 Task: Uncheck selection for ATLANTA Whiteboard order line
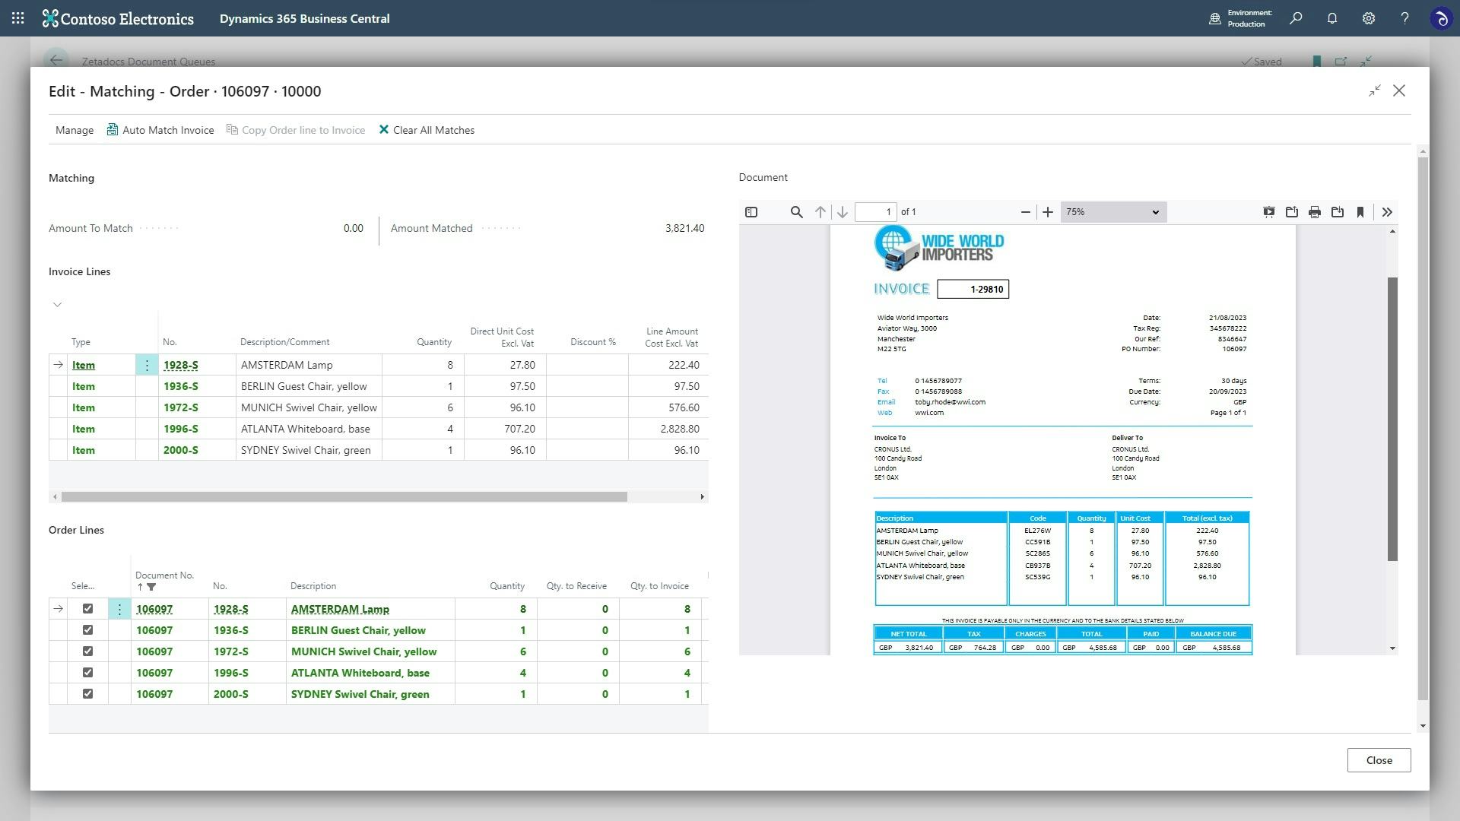(87, 672)
